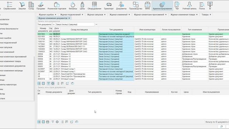The image size is (229, 129).
Task: Switch to Журнал клиентских приложений tab
Action: [149, 14]
